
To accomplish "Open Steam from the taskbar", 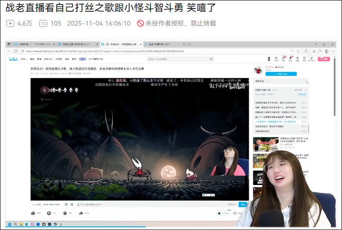I will pyautogui.click(x=55, y=224).
